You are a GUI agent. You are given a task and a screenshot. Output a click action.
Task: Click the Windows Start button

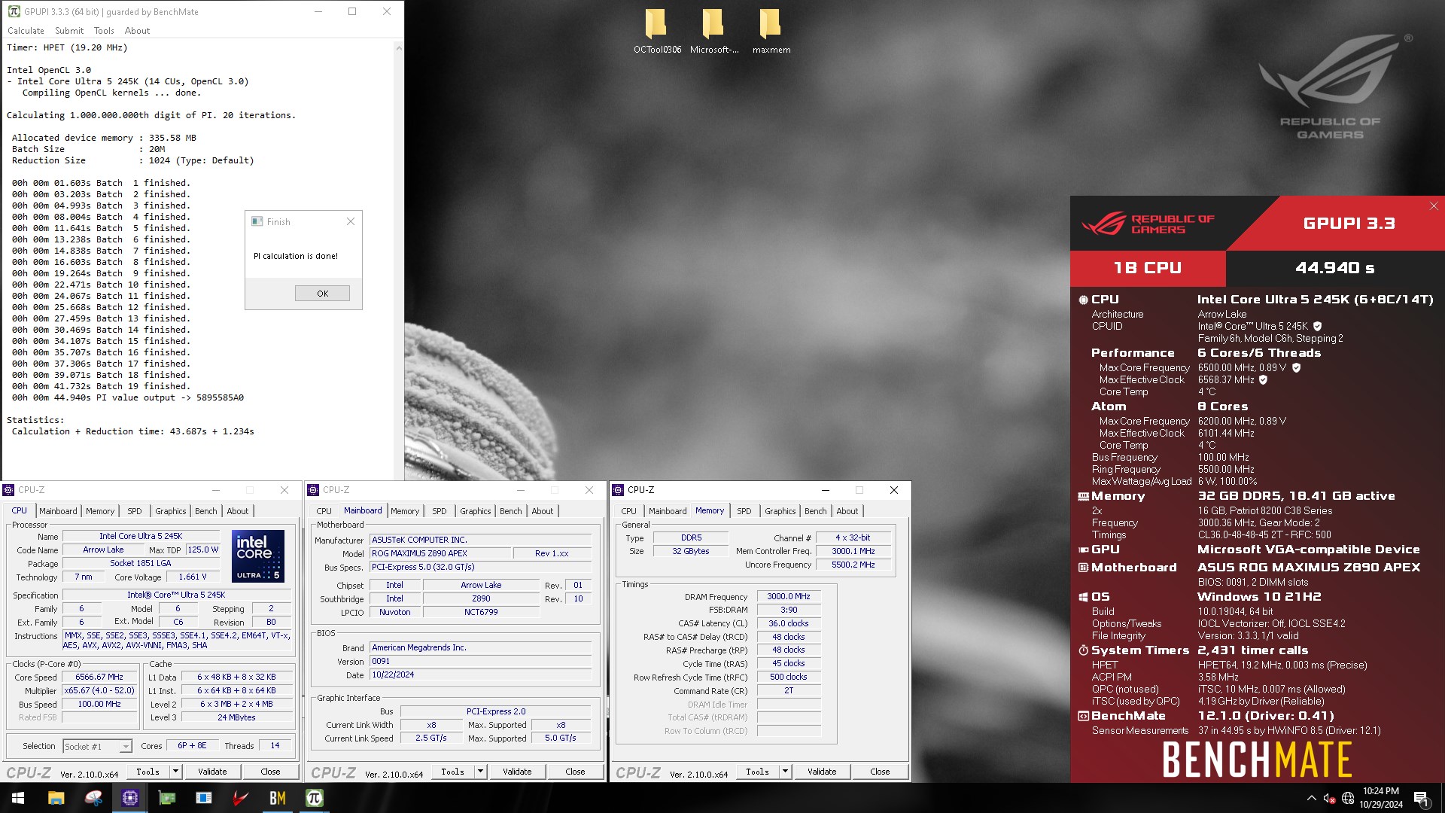[x=18, y=798]
